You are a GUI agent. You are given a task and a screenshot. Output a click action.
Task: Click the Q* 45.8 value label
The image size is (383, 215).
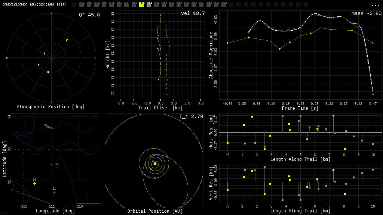point(89,15)
